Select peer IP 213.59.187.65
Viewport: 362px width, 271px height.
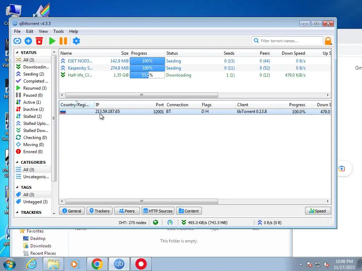pos(107,112)
